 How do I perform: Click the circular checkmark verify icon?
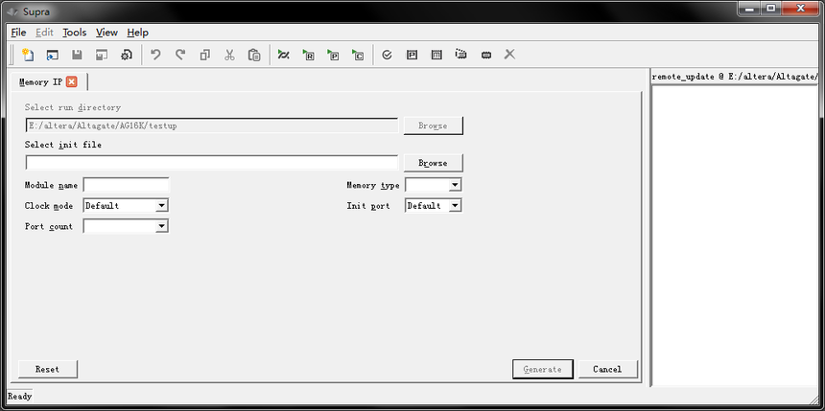[387, 55]
